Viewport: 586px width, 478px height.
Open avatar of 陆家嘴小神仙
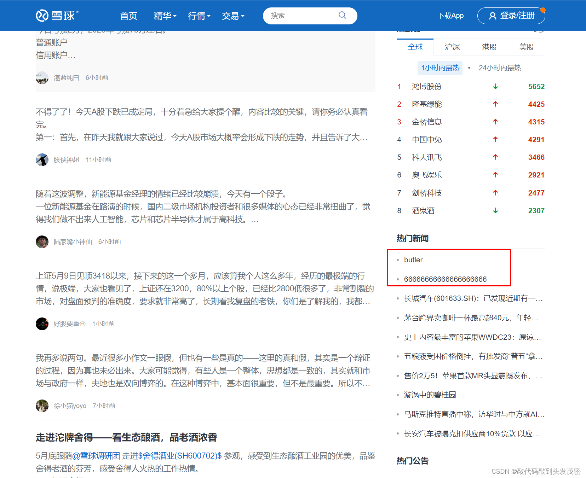click(42, 242)
